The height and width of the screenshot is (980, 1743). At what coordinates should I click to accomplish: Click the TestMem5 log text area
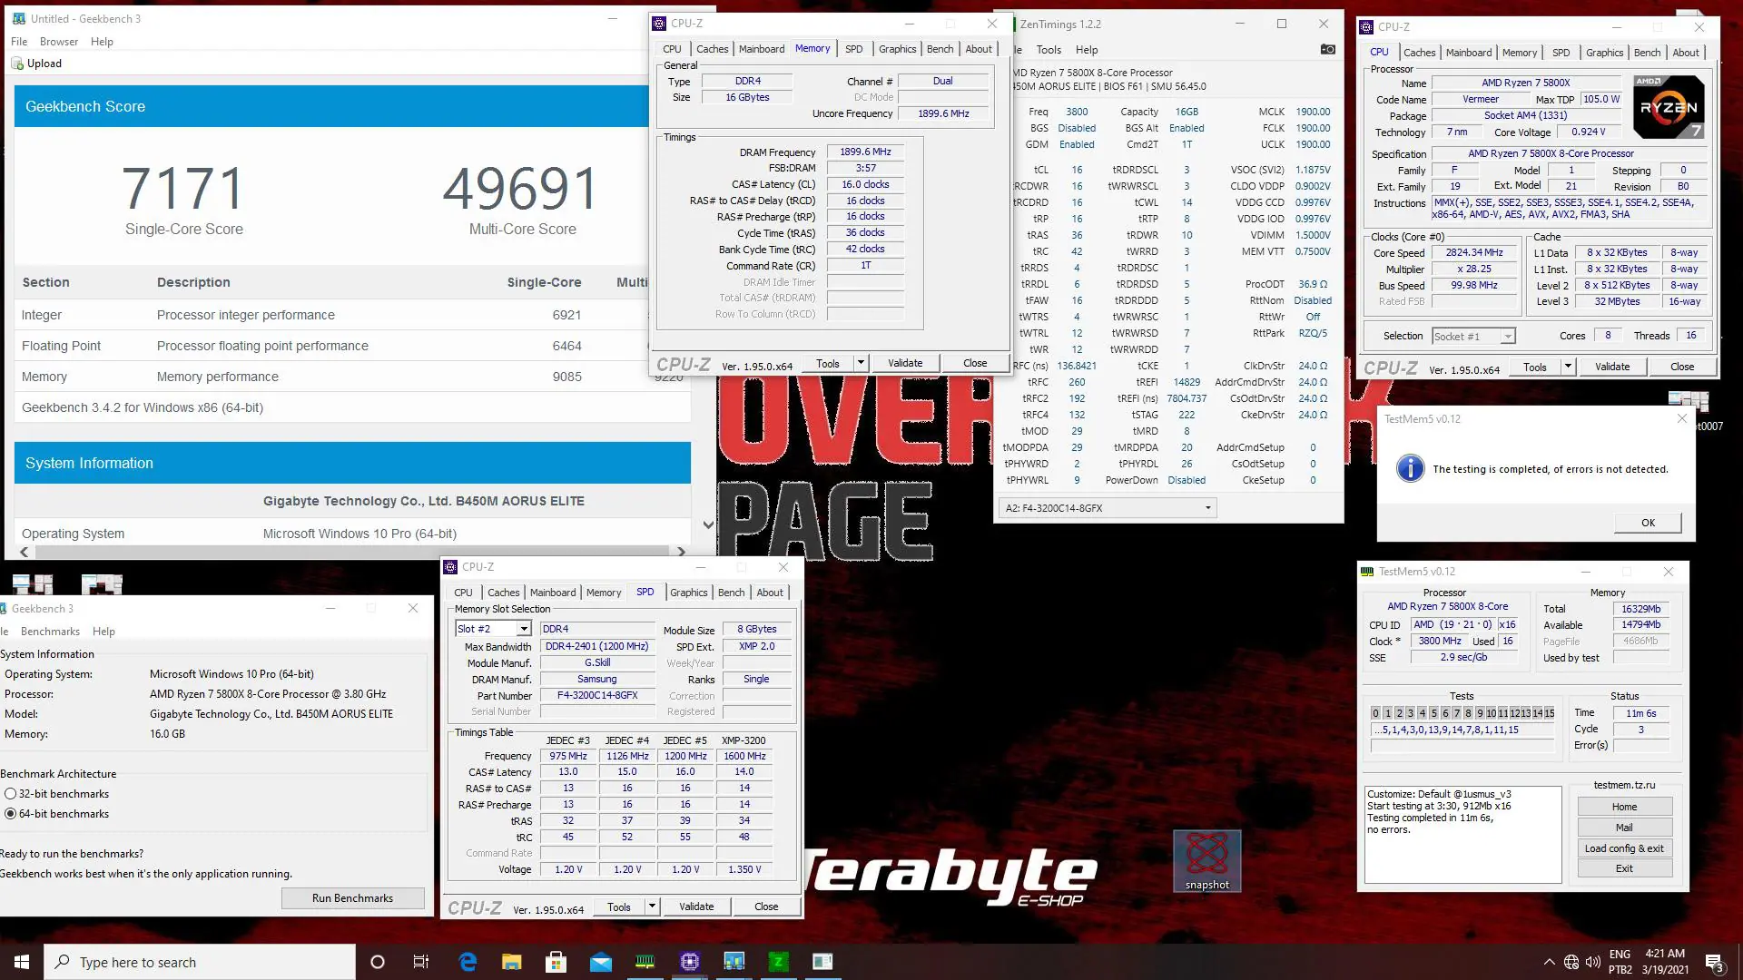pyautogui.click(x=1462, y=835)
